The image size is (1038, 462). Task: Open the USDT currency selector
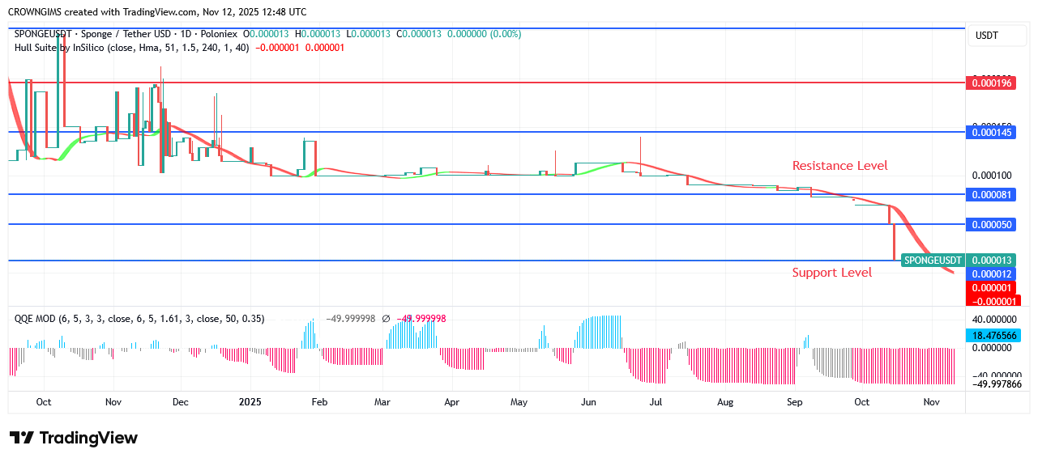[986, 36]
